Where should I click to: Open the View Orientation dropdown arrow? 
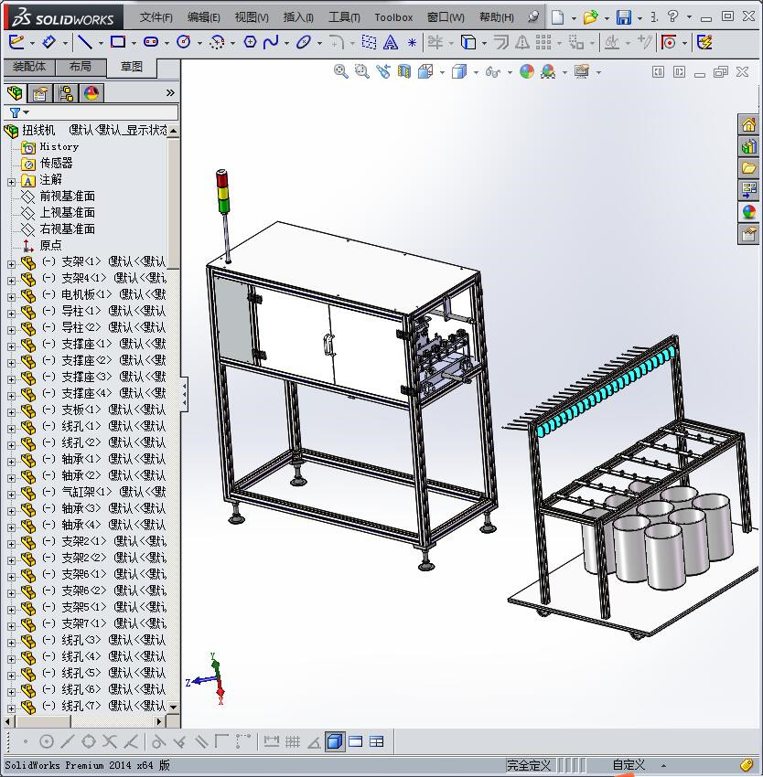click(442, 72)
